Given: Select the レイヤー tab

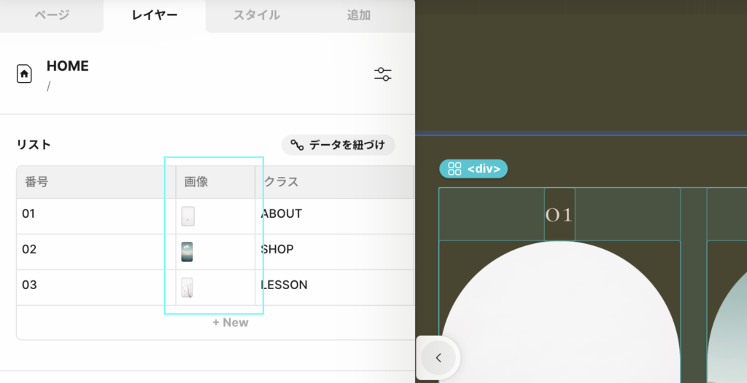Looking at the screenshot, I should pos(155,15).
